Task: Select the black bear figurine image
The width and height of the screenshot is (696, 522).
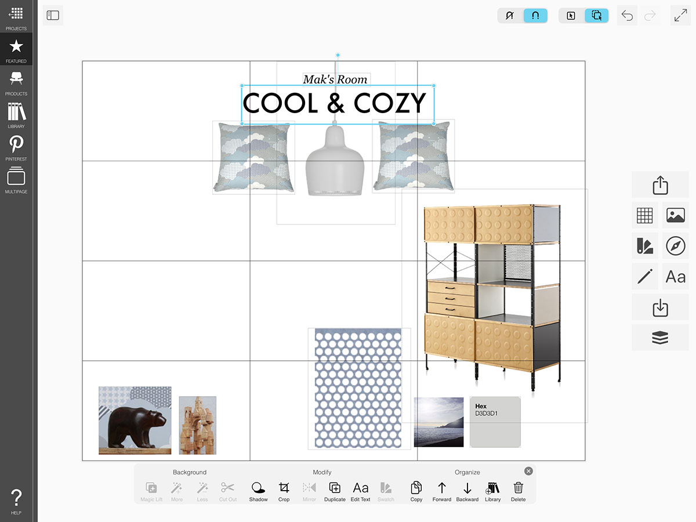Action: (135, 420)
